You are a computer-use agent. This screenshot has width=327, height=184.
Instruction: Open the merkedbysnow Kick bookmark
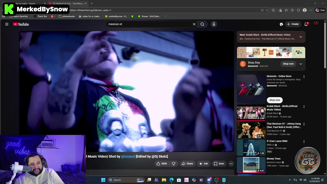tap(116, 16)
